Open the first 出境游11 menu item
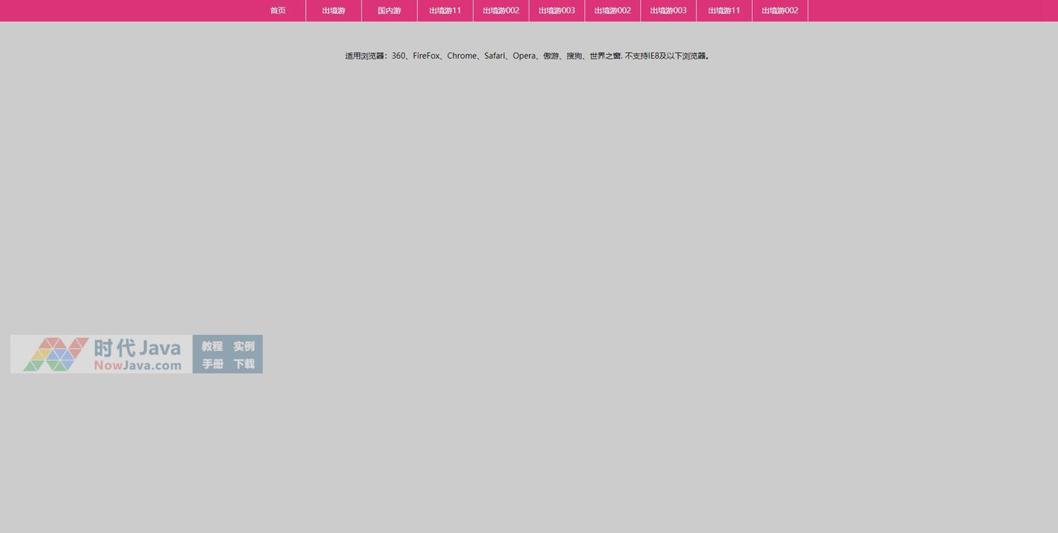Image resolution: width=1058 pixels, height=533 pixels. (x=445, y=10)
